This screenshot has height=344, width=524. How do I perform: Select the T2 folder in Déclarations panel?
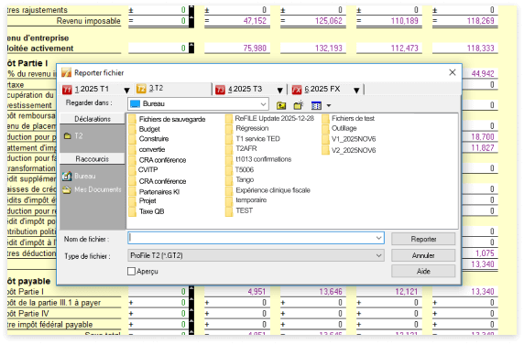click(73, 135)
